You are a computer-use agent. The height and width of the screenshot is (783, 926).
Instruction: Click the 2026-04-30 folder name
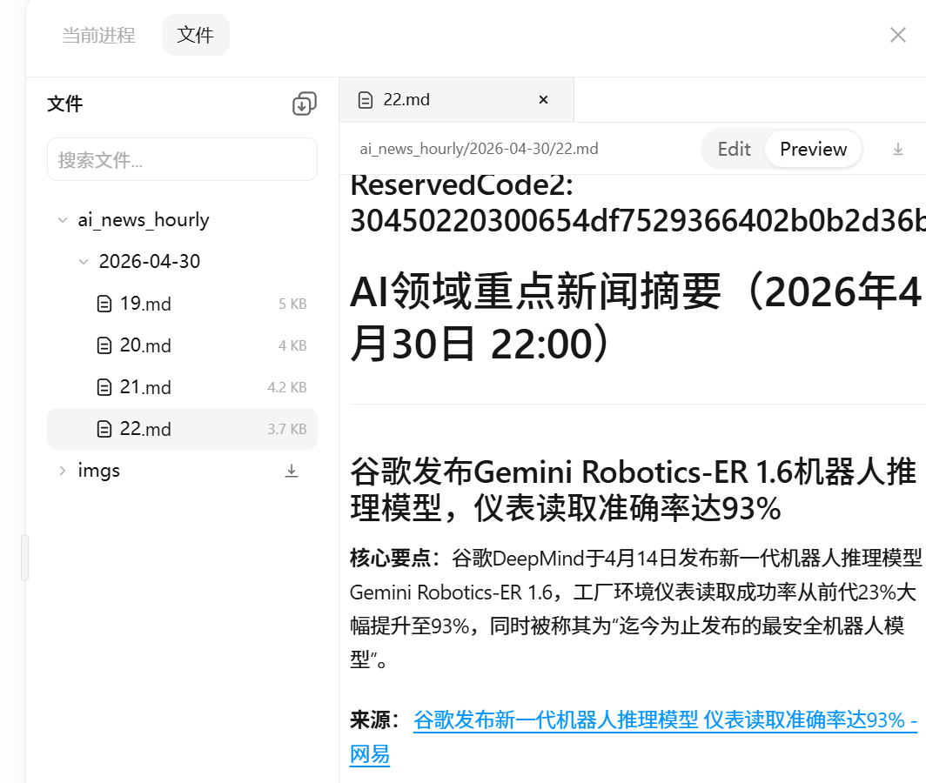(x=150, y=262)
